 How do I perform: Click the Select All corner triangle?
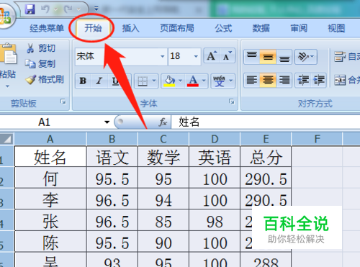pyautogui.click(x=6, y=139)
